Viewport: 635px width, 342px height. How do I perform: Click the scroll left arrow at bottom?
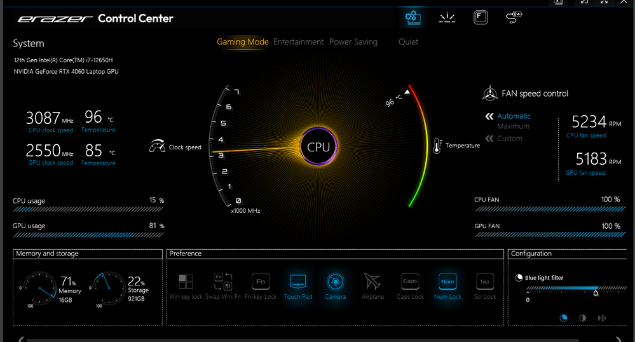pyautogui.click(x=21, y=339)
